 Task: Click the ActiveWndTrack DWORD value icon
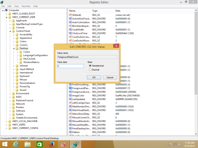70,18
